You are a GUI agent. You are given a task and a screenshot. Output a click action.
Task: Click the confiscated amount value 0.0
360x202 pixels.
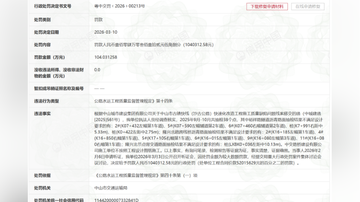(x=97, y=69)
